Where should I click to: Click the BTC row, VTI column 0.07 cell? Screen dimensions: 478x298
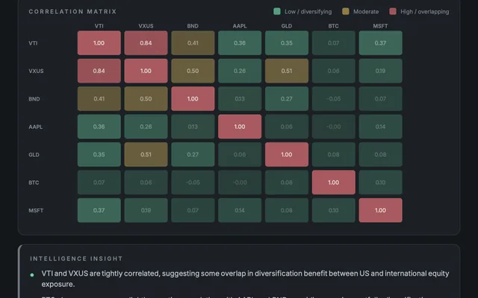[99, 183]
